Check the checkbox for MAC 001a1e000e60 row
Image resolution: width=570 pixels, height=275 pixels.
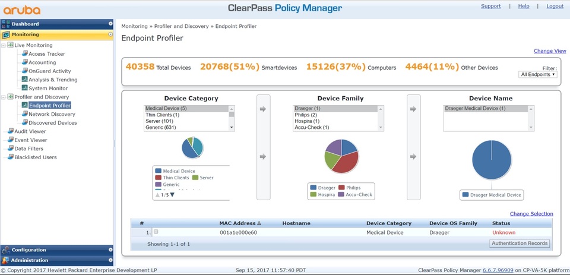click(156, 232)
